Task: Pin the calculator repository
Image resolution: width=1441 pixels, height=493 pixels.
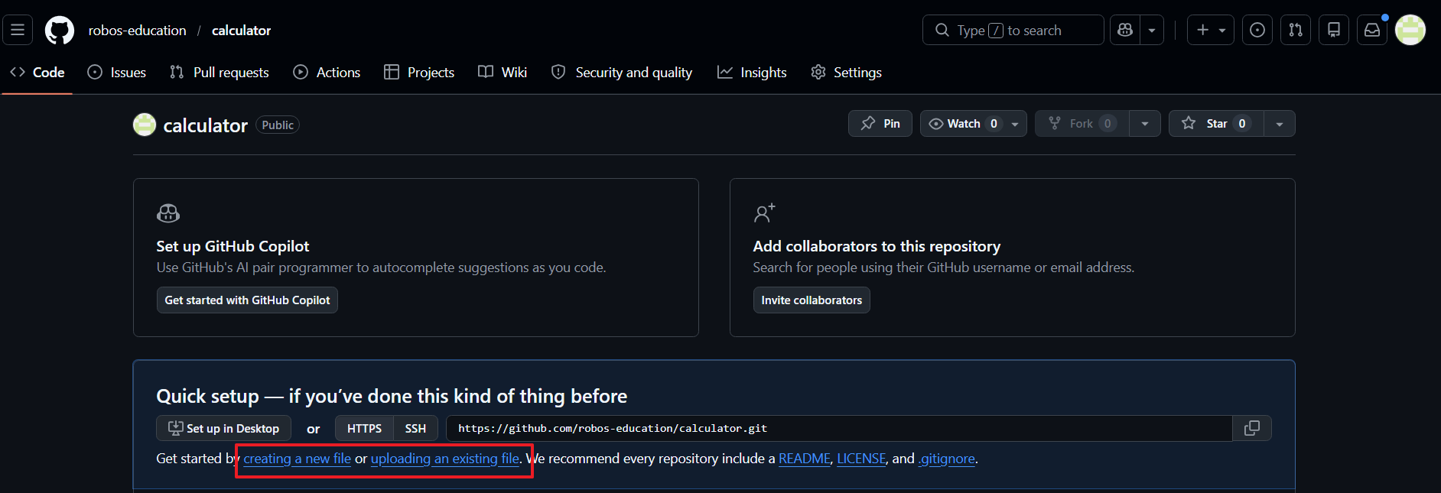Action: point(880,124)
